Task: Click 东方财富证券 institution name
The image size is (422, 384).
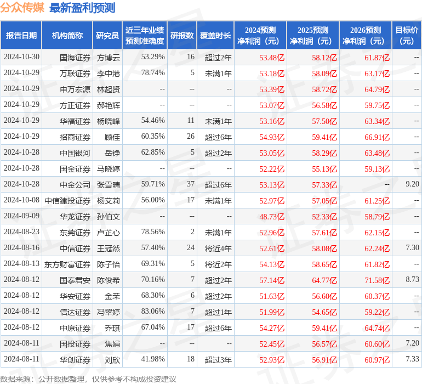Action: pos(67,264)
